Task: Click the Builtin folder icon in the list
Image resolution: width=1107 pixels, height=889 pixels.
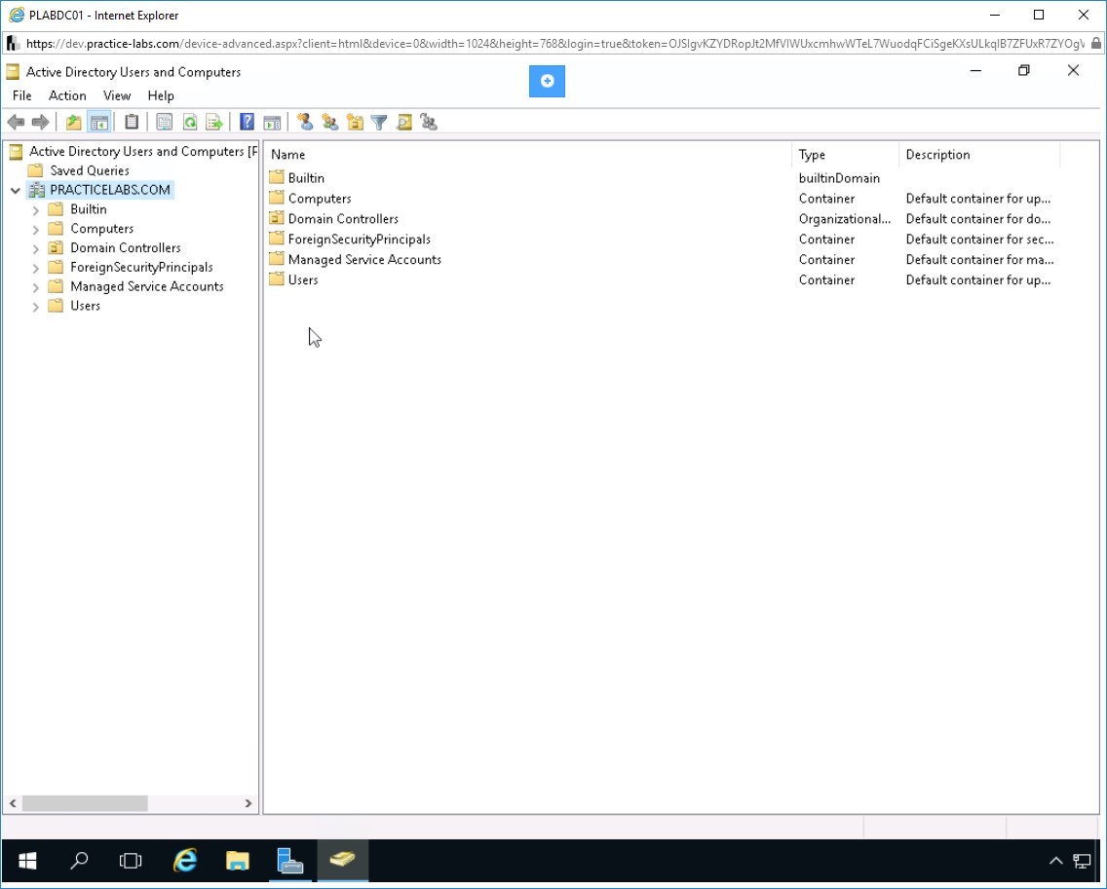Action: tap(277, 177)
